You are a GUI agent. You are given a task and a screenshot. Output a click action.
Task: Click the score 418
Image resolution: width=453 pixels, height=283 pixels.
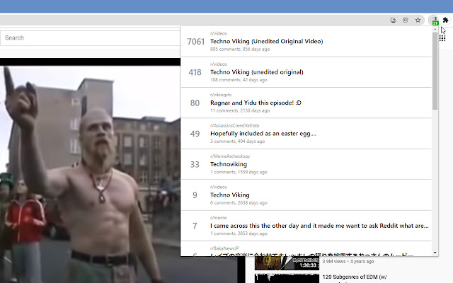coord(195,72)
